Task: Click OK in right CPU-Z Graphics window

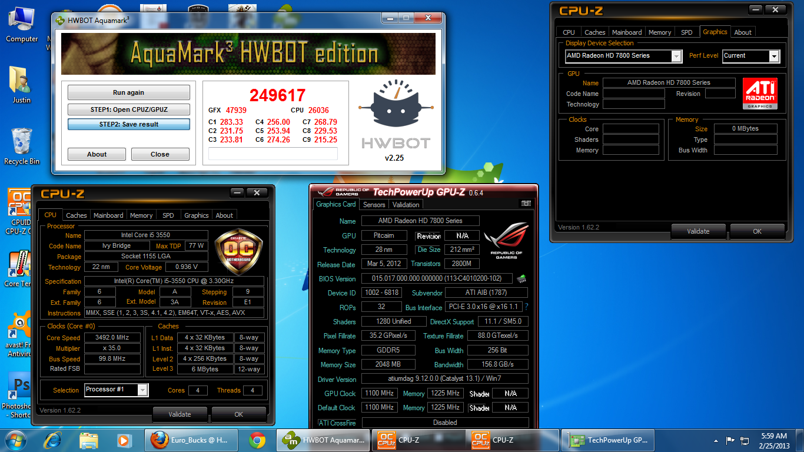Action: [757, 231]
